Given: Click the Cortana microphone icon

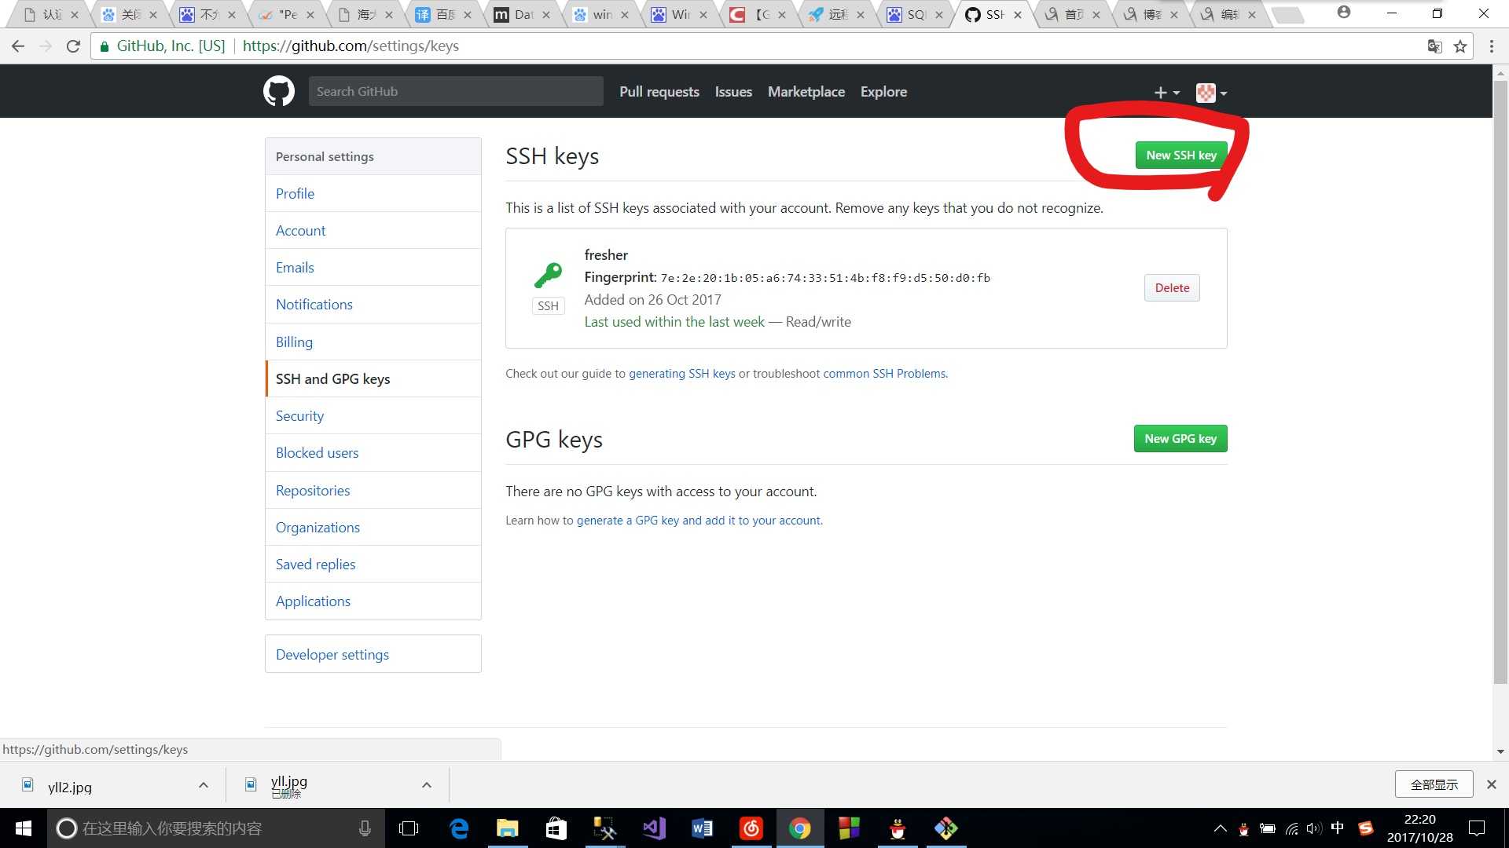Looking at the screenshot, I should point(365,828).
